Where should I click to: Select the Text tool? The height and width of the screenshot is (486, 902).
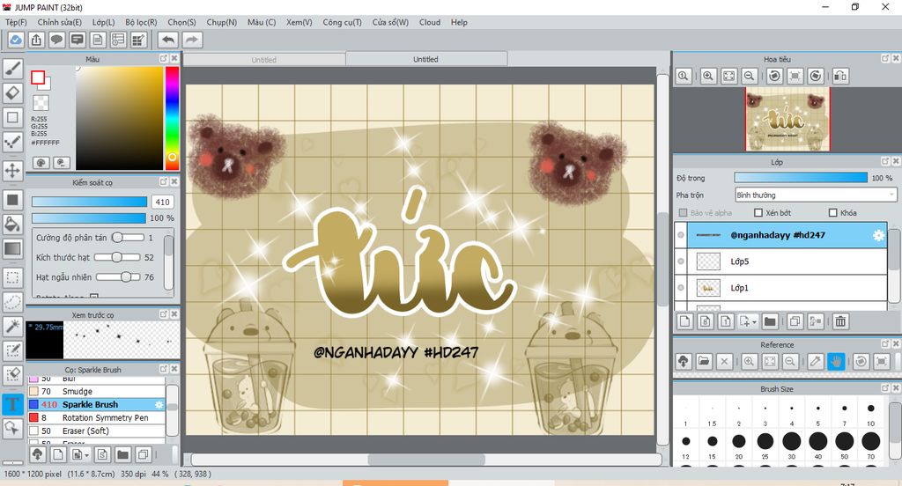point(12,404)
